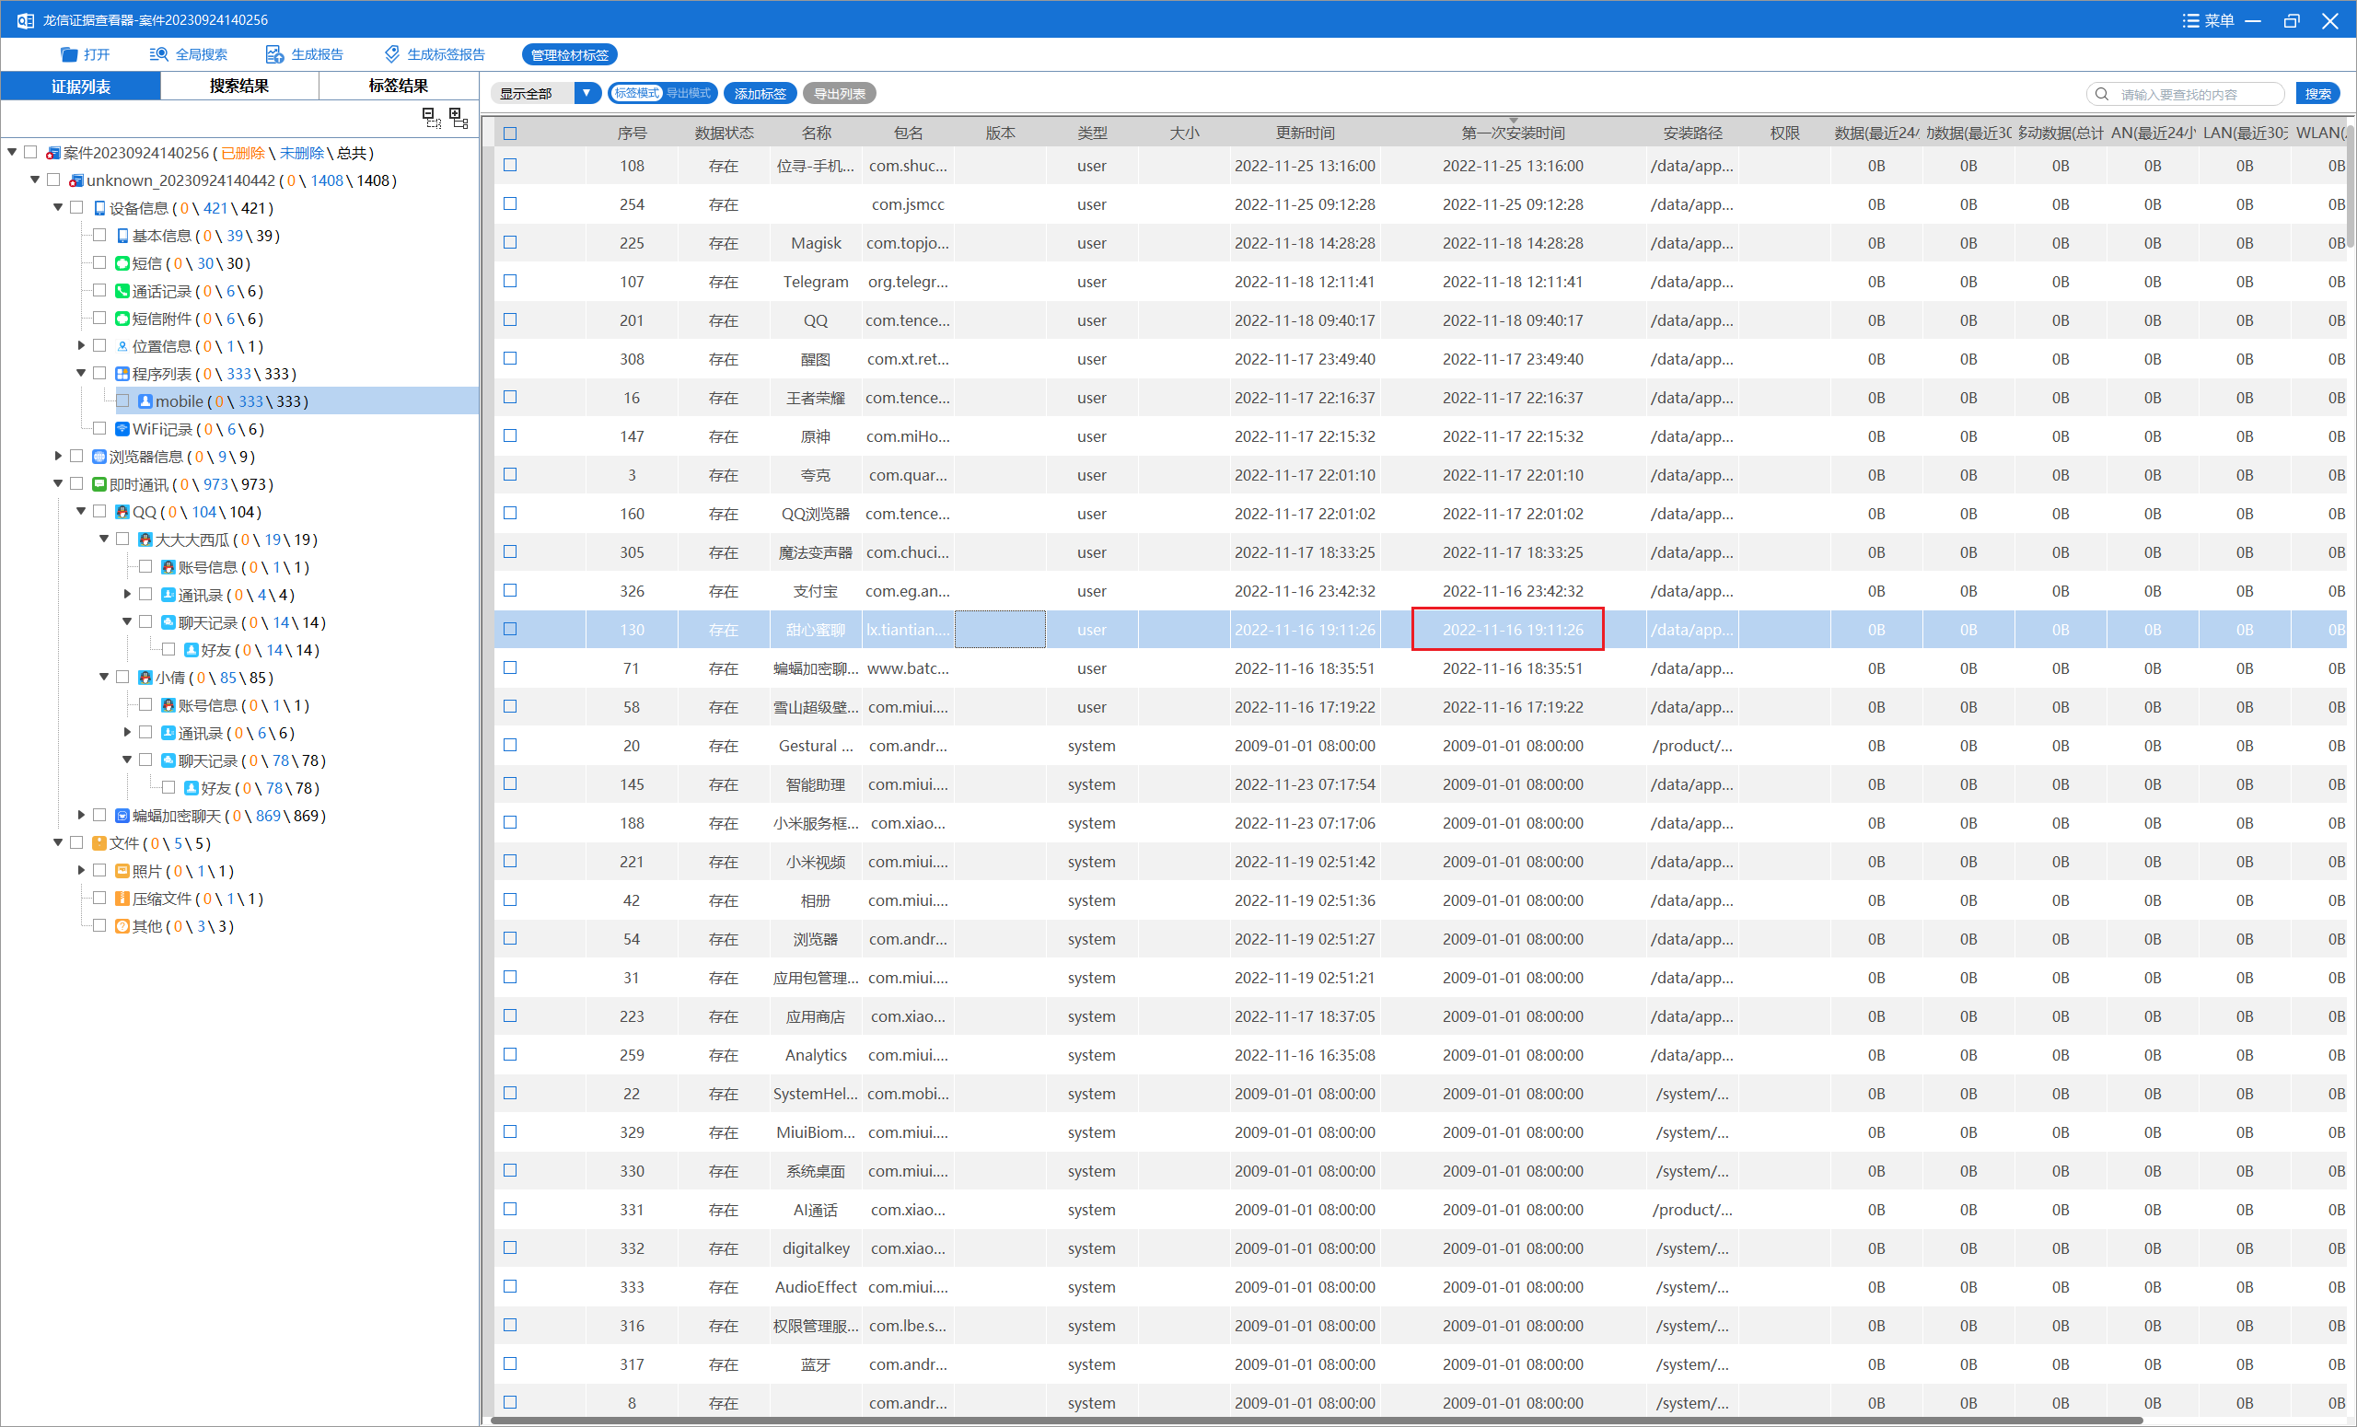Click the 即时通讯 chat icon
Image resolution: width=2357 pixels, height=1427 pixels.
point(99,484)
